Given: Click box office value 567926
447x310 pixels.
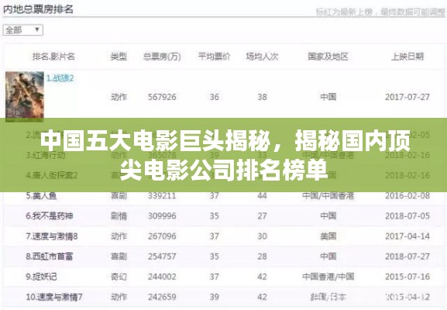Looking at the screenshot, I should [x=162, y=97].
